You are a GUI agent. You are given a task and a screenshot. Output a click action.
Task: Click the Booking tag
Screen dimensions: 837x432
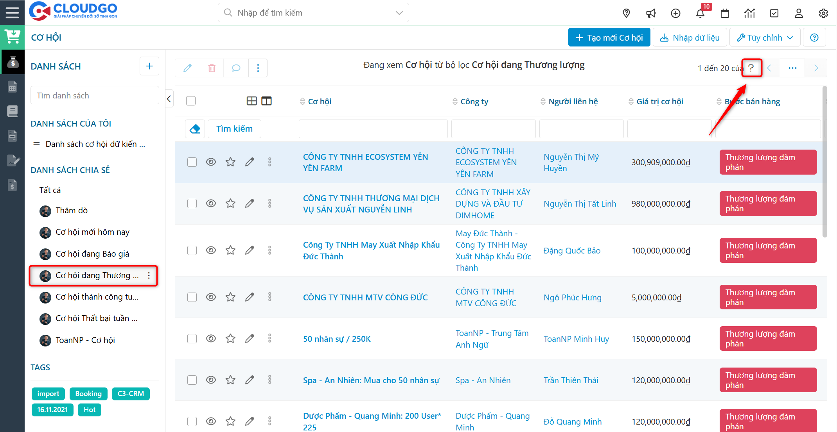[x=88, y=394]
